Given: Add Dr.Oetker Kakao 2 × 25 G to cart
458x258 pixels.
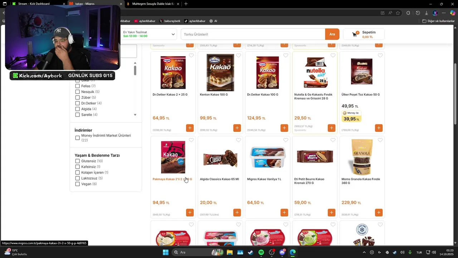Looking at the screenshot, I should click(x=190, y=128).
